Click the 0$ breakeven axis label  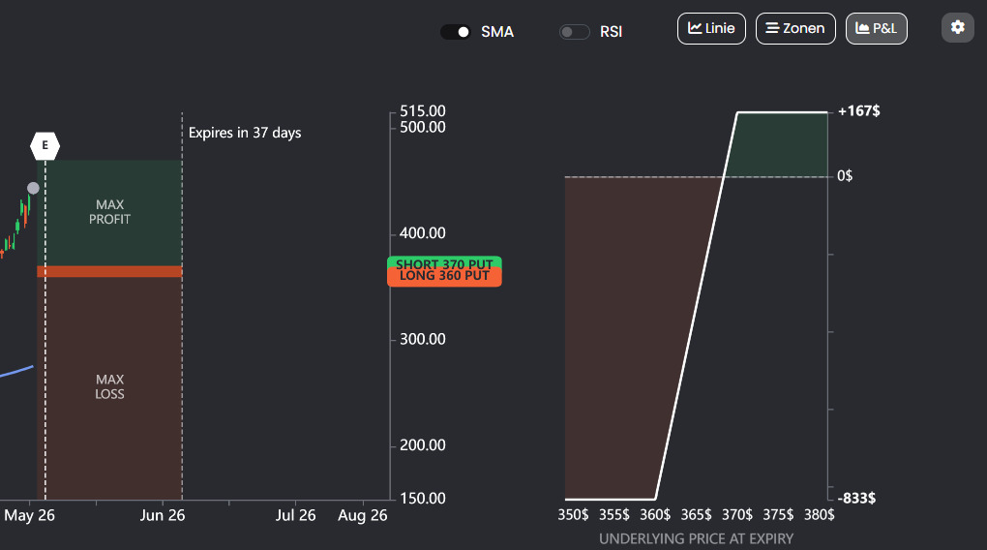[845, 176]
